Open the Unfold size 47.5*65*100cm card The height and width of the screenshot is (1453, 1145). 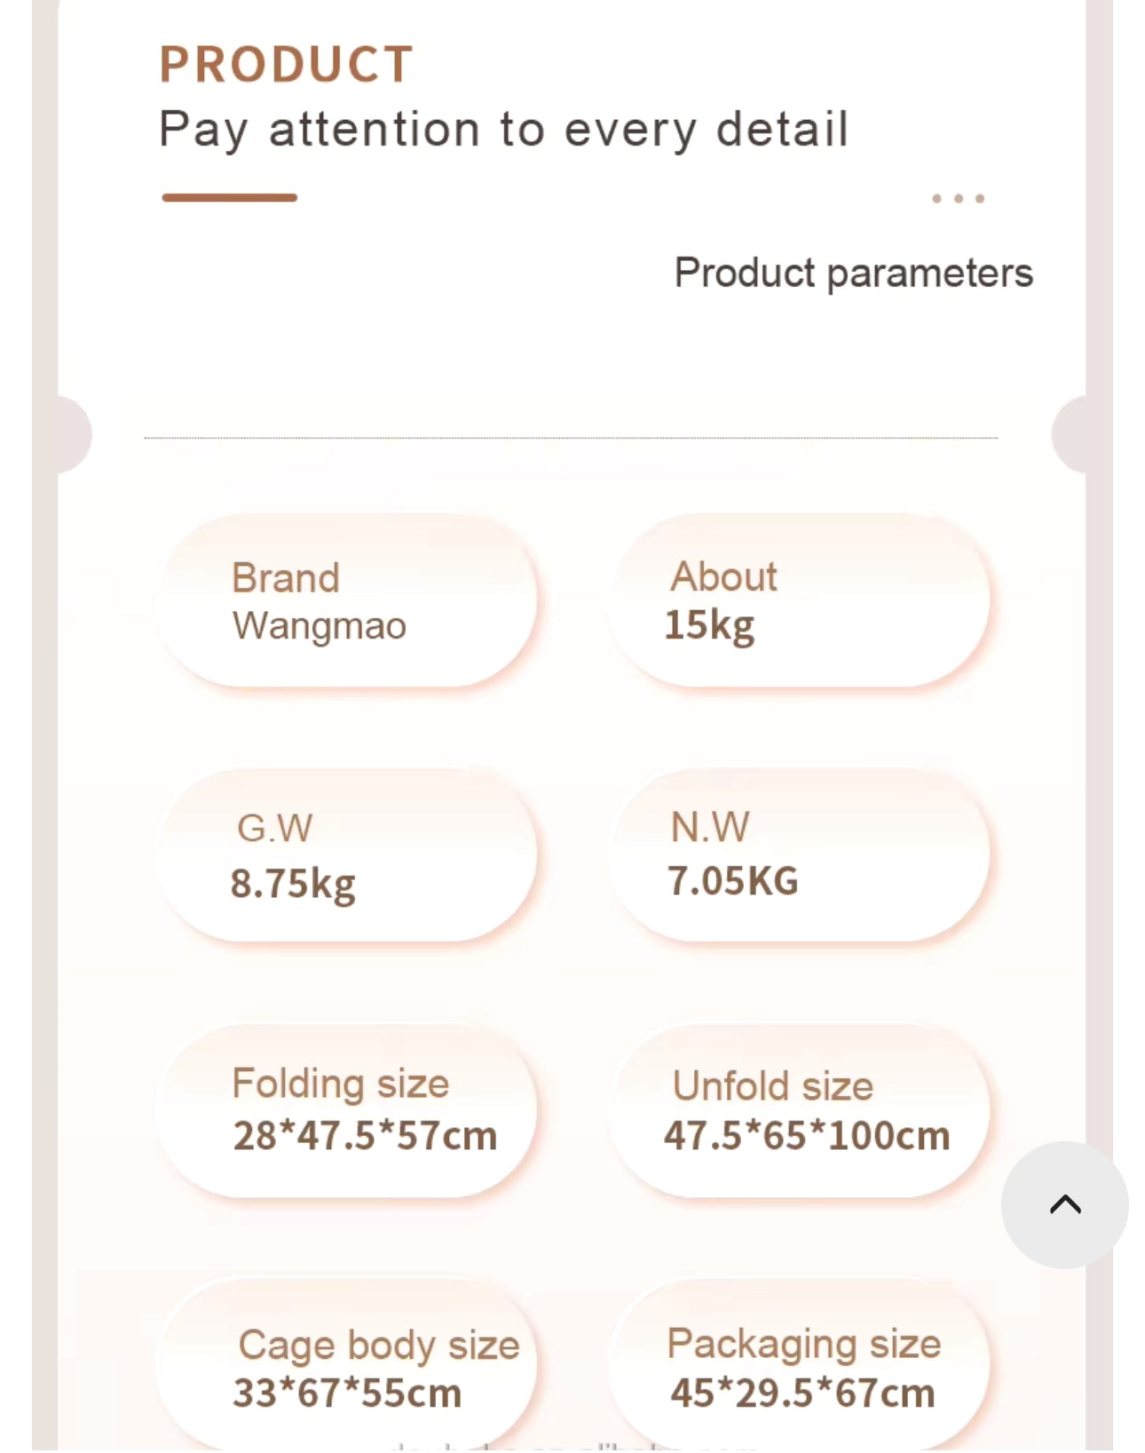pyautogui.click(x=799, y=1110)
